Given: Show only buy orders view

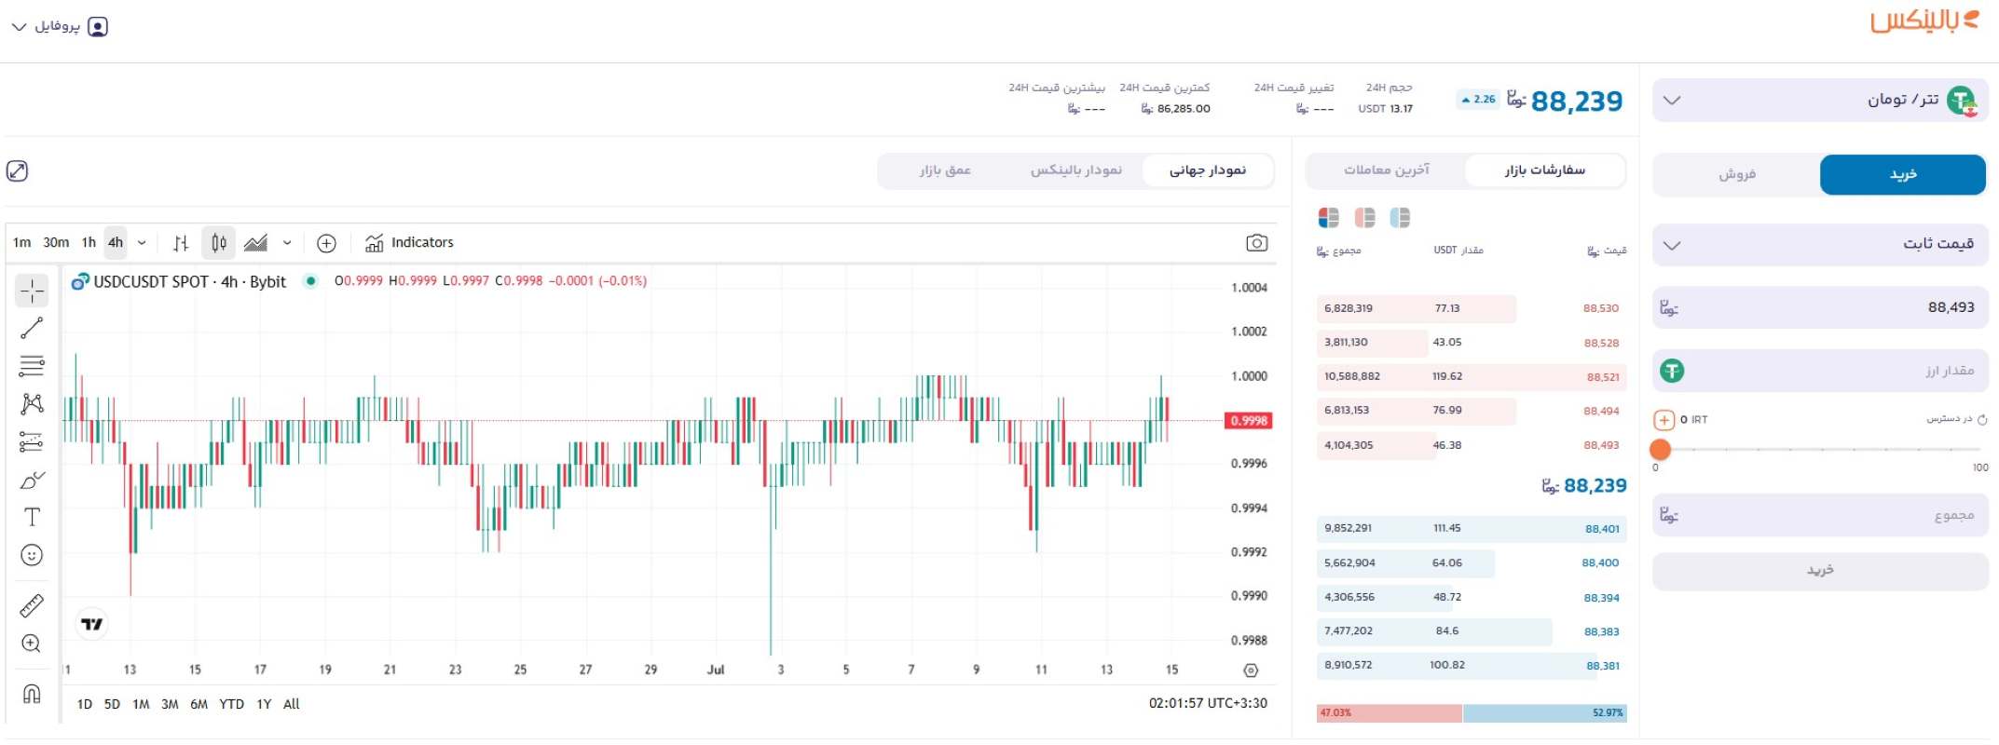Looking at the screenshot, I should (x=1400, y=218).
